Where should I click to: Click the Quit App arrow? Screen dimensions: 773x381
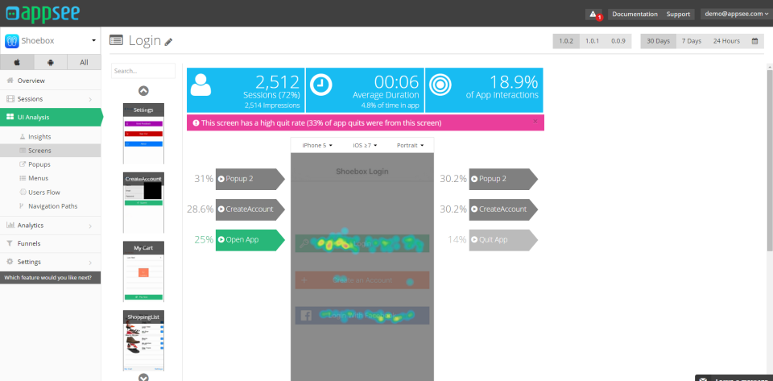[503, 240]
